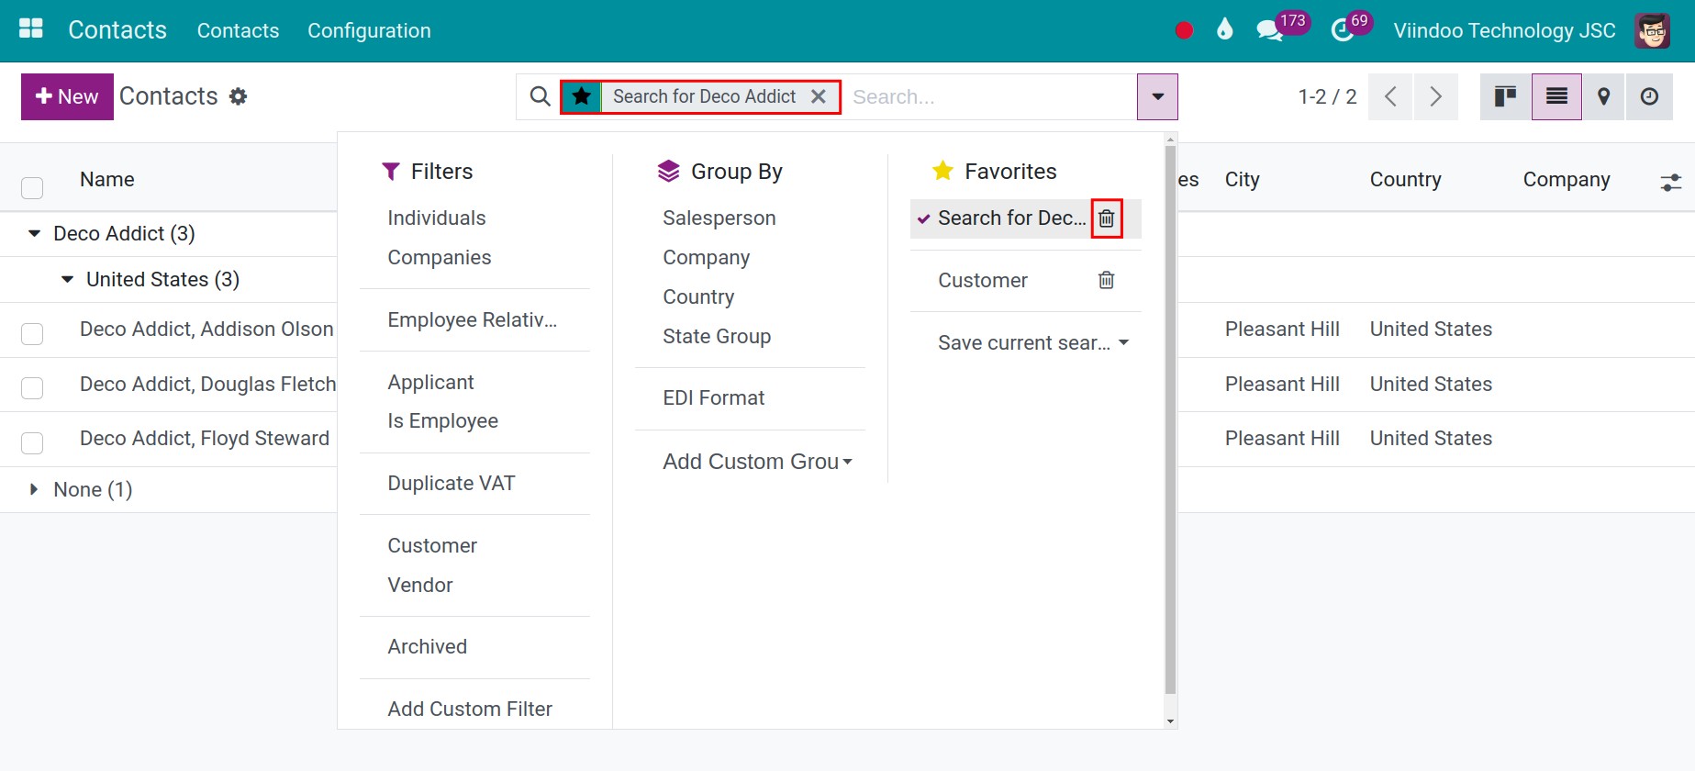Image resolution: width=1695 pixels, height=771 pixels.
Task: Open the main apps grid menu
Action: point(31,29)
